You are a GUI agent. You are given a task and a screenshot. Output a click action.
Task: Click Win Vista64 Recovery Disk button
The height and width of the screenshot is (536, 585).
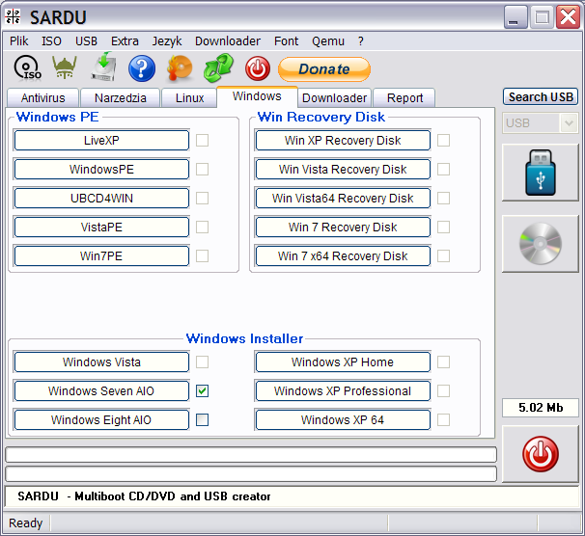tap(343, 199)
